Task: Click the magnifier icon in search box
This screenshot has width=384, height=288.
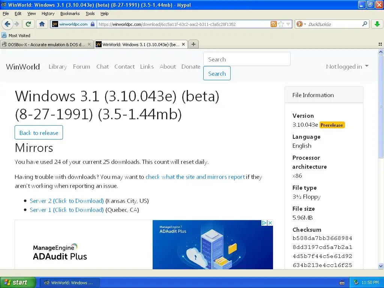Action: coord(364,24)
